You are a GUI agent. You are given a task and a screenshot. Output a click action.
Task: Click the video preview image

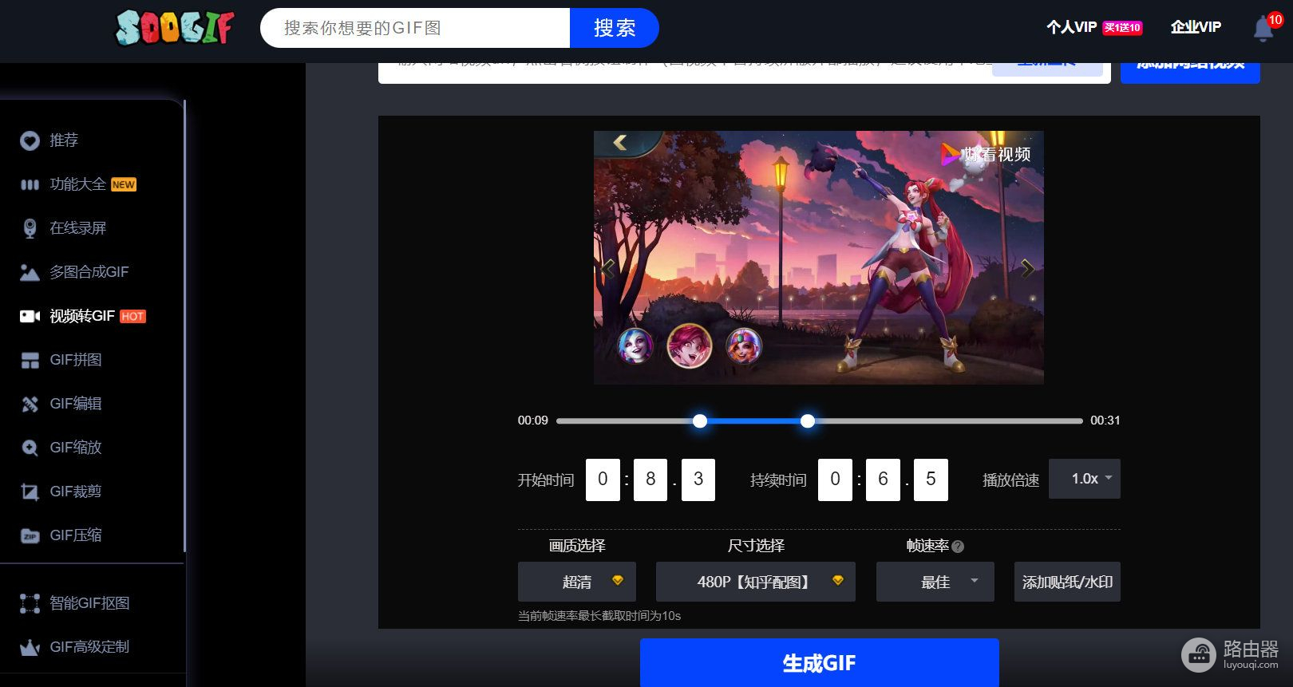coord(819,258)
